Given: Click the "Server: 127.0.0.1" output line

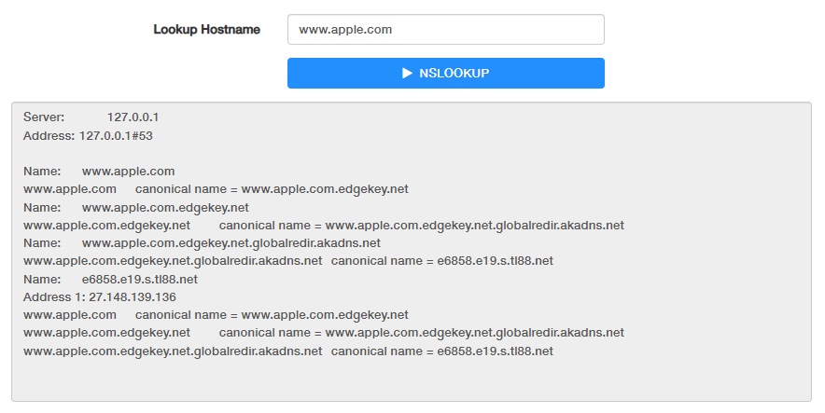Looking at the screenshot, I should (91, 117).
